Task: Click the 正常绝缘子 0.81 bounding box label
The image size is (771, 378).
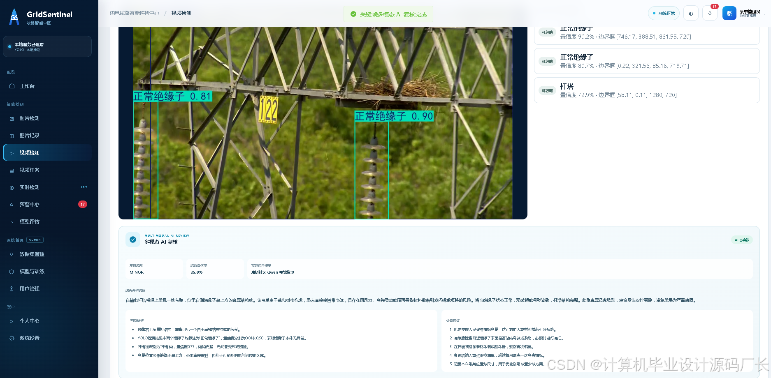Action: (x=173, y=96)
